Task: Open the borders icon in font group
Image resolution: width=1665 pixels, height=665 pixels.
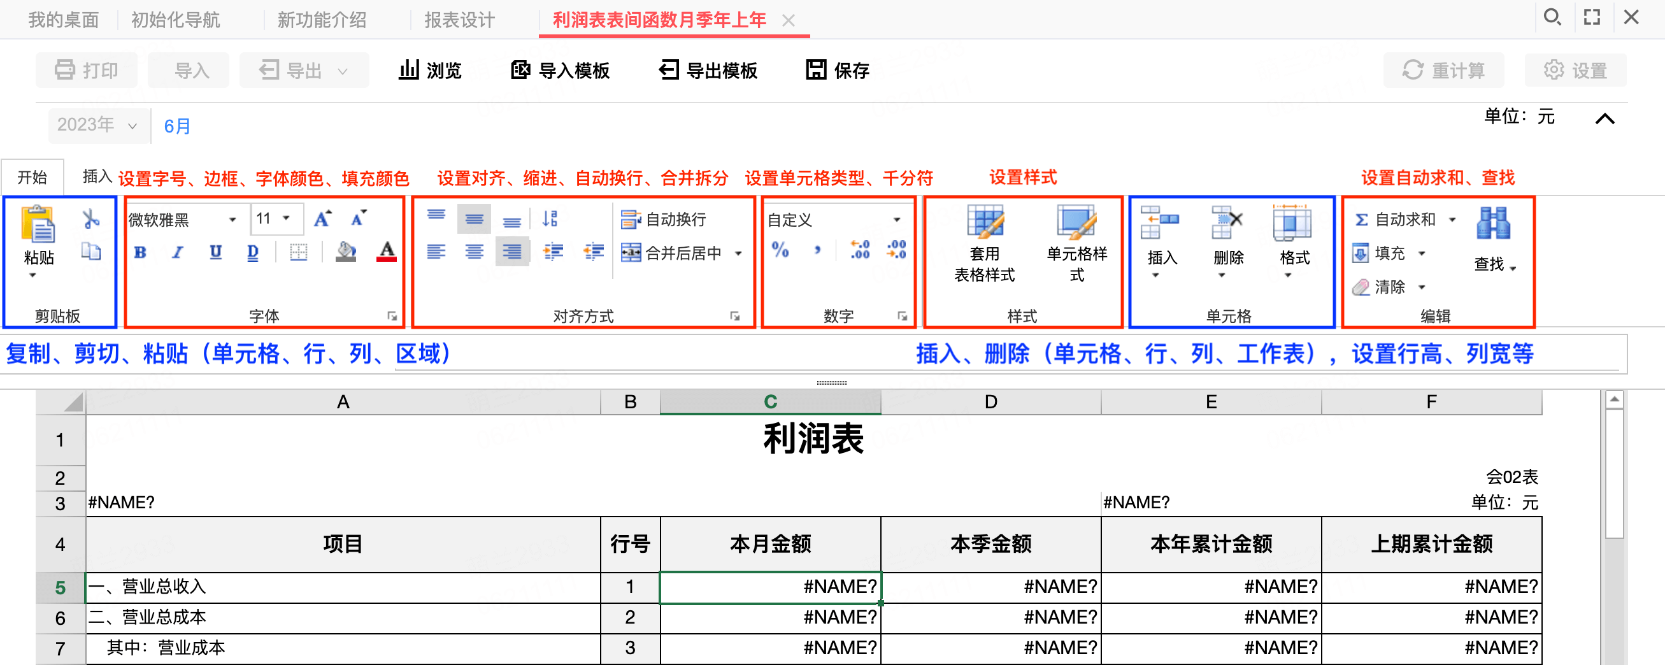Action: (299, 252)
